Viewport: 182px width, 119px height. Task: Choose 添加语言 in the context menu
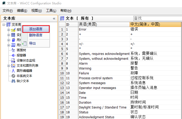36,29
